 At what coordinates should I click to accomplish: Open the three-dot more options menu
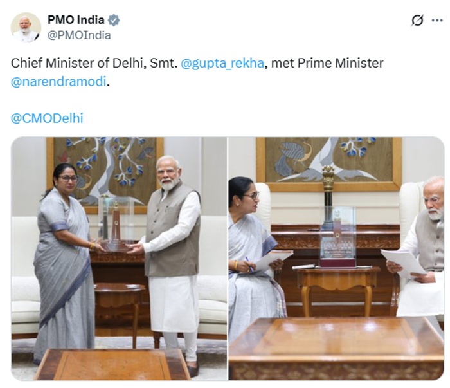(x=437, y=21)
